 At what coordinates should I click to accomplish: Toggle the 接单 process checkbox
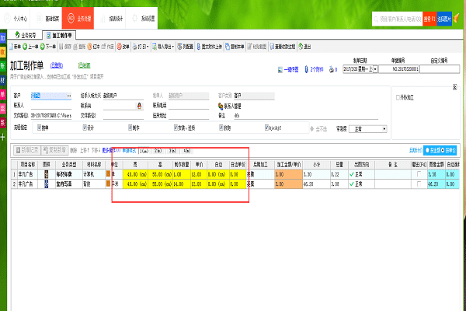(40, 128)
